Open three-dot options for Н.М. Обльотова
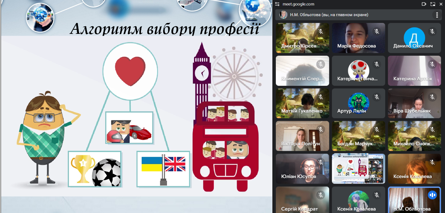This screenshot has height=213, width=445. (x=437, y=15)
